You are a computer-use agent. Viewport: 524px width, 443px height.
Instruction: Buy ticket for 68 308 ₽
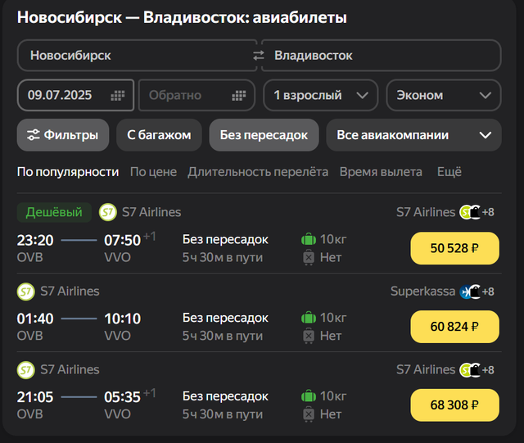coord(455,405)
